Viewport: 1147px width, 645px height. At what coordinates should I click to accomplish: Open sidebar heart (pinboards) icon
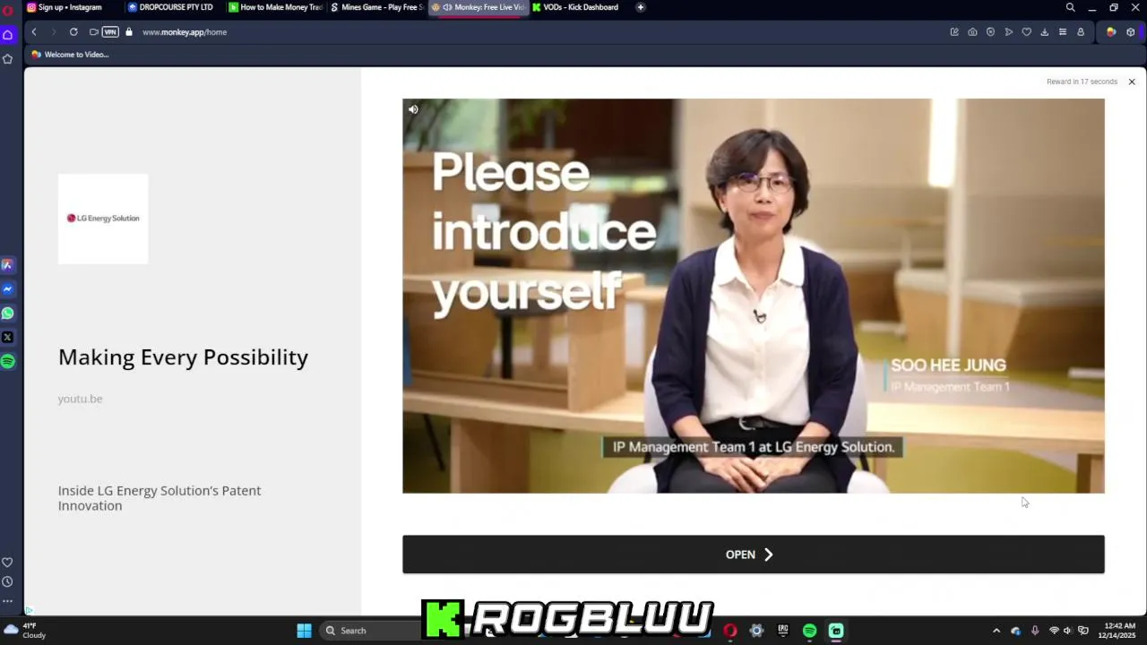pos(7,563)
